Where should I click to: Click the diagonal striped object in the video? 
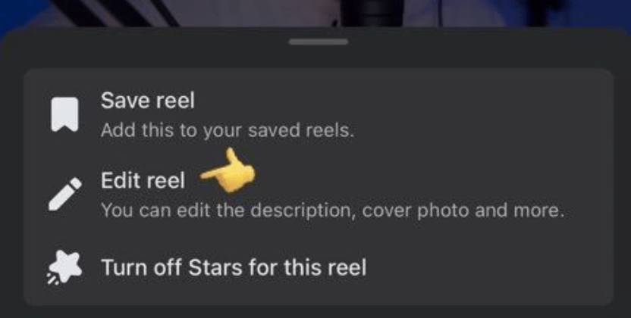point(117,12)
